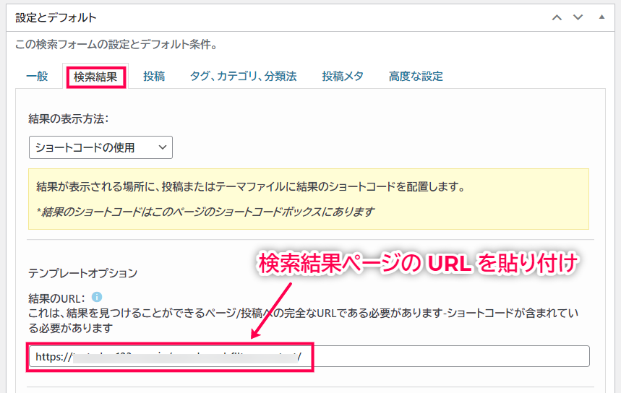Viewport: 621px width, 393px height.
Task: Switch to the 投稿メタ tab
Action: tap(343, 76)
